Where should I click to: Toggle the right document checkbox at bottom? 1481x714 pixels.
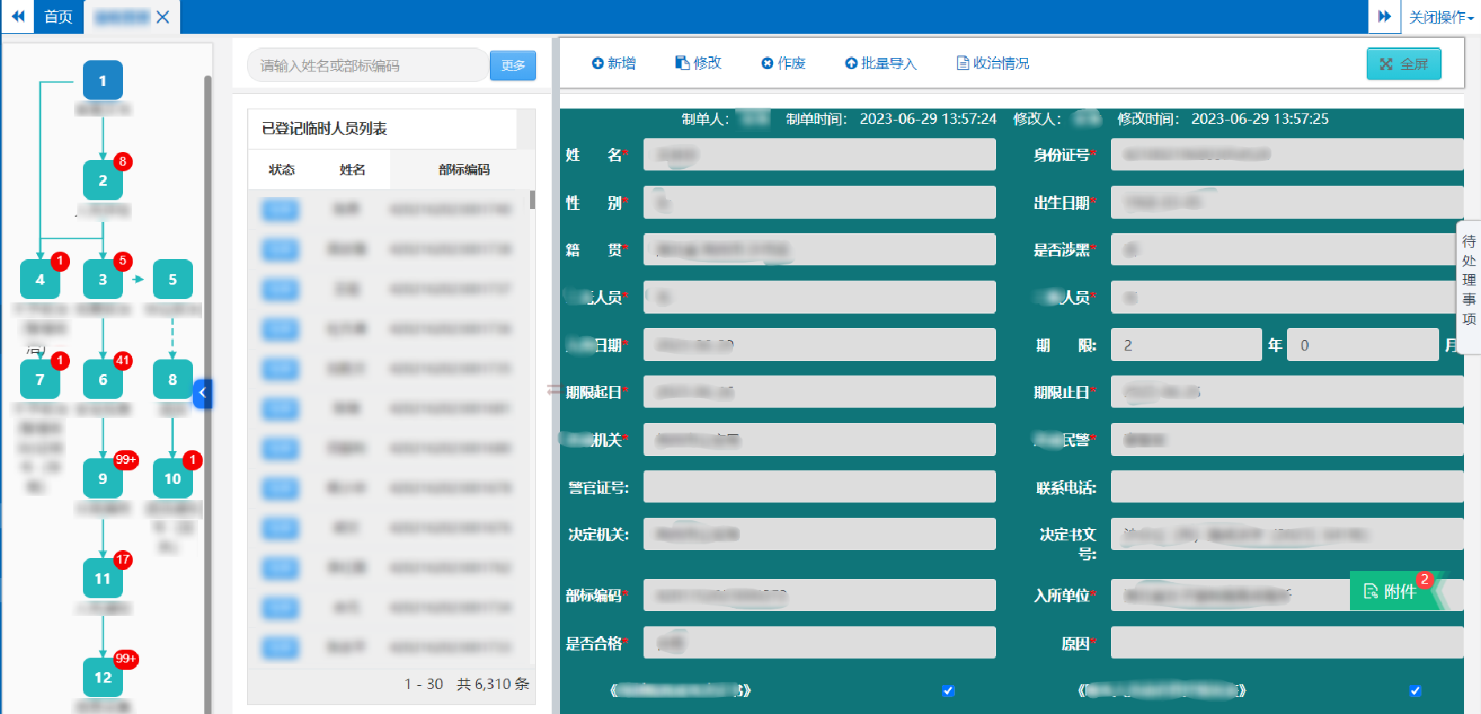coord(1415,691)
